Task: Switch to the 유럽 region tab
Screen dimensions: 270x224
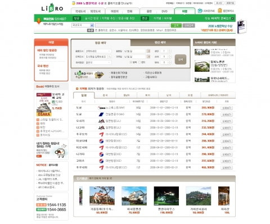Action: [x=190, y=95]
